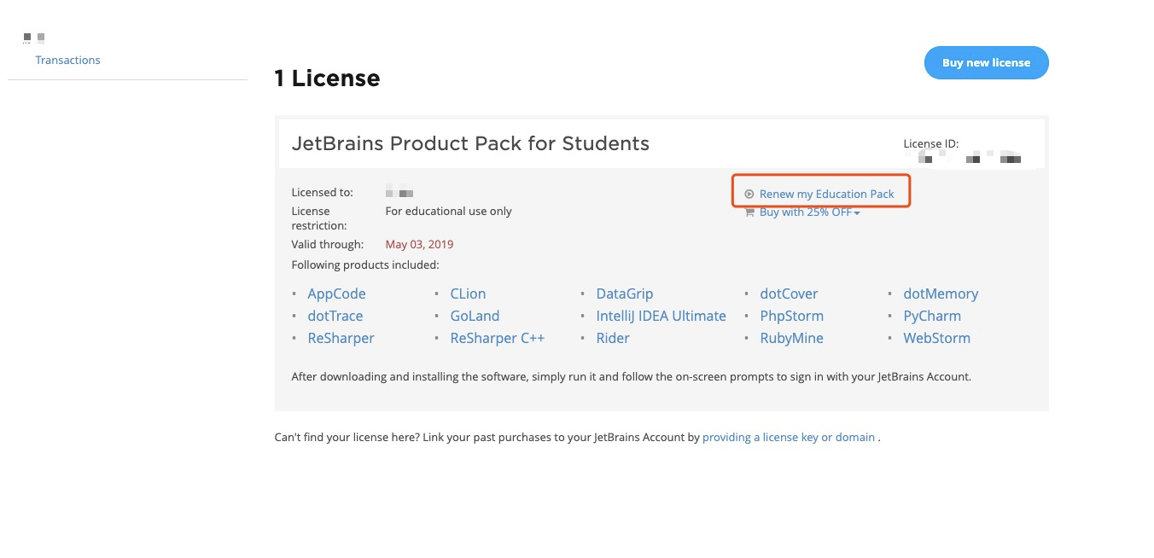This screenshot has height=558, width=1154.
Task: Open the WebStorm product page
Action: point(936,338)
